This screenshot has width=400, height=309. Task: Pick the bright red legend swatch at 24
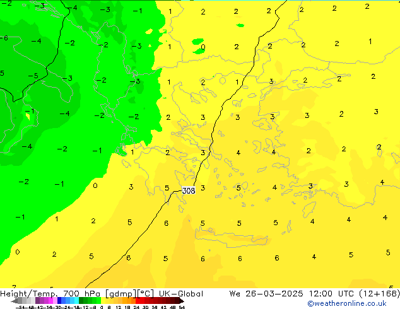click(x=138, y=300)
